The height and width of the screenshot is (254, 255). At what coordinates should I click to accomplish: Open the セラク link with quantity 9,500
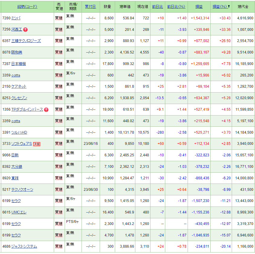(16, 201)
